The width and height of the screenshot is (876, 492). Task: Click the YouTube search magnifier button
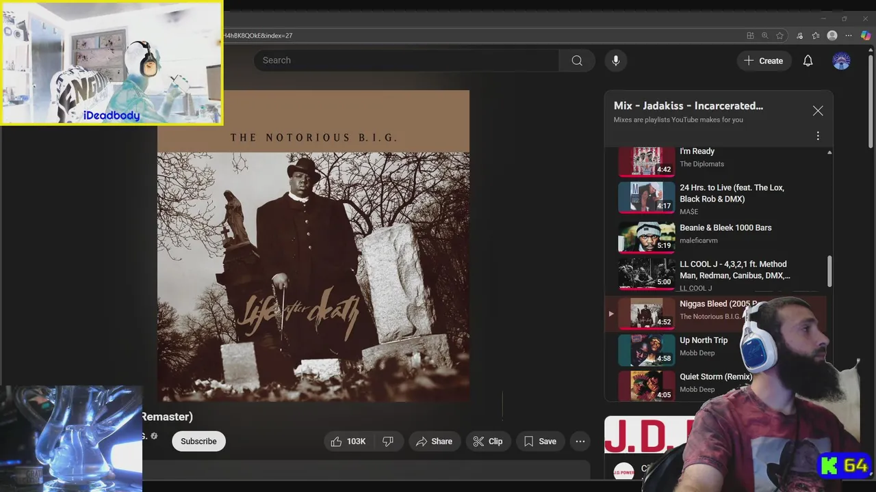(x=577, y=61)
